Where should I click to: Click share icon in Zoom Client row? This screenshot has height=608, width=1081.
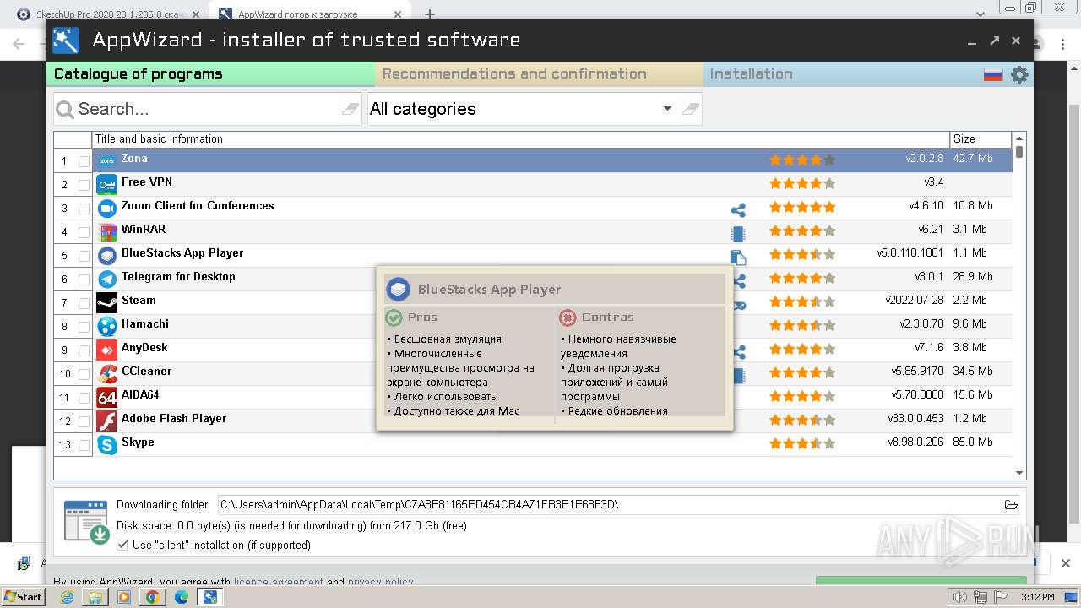(x=738, y=210)
